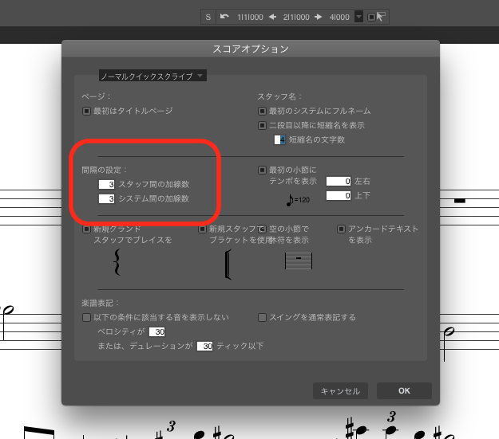Toggle 以下の条件に該当する音を表示しない checkbox
The width and height of the screenshot is (499, 439).
[x=86, y=318]
